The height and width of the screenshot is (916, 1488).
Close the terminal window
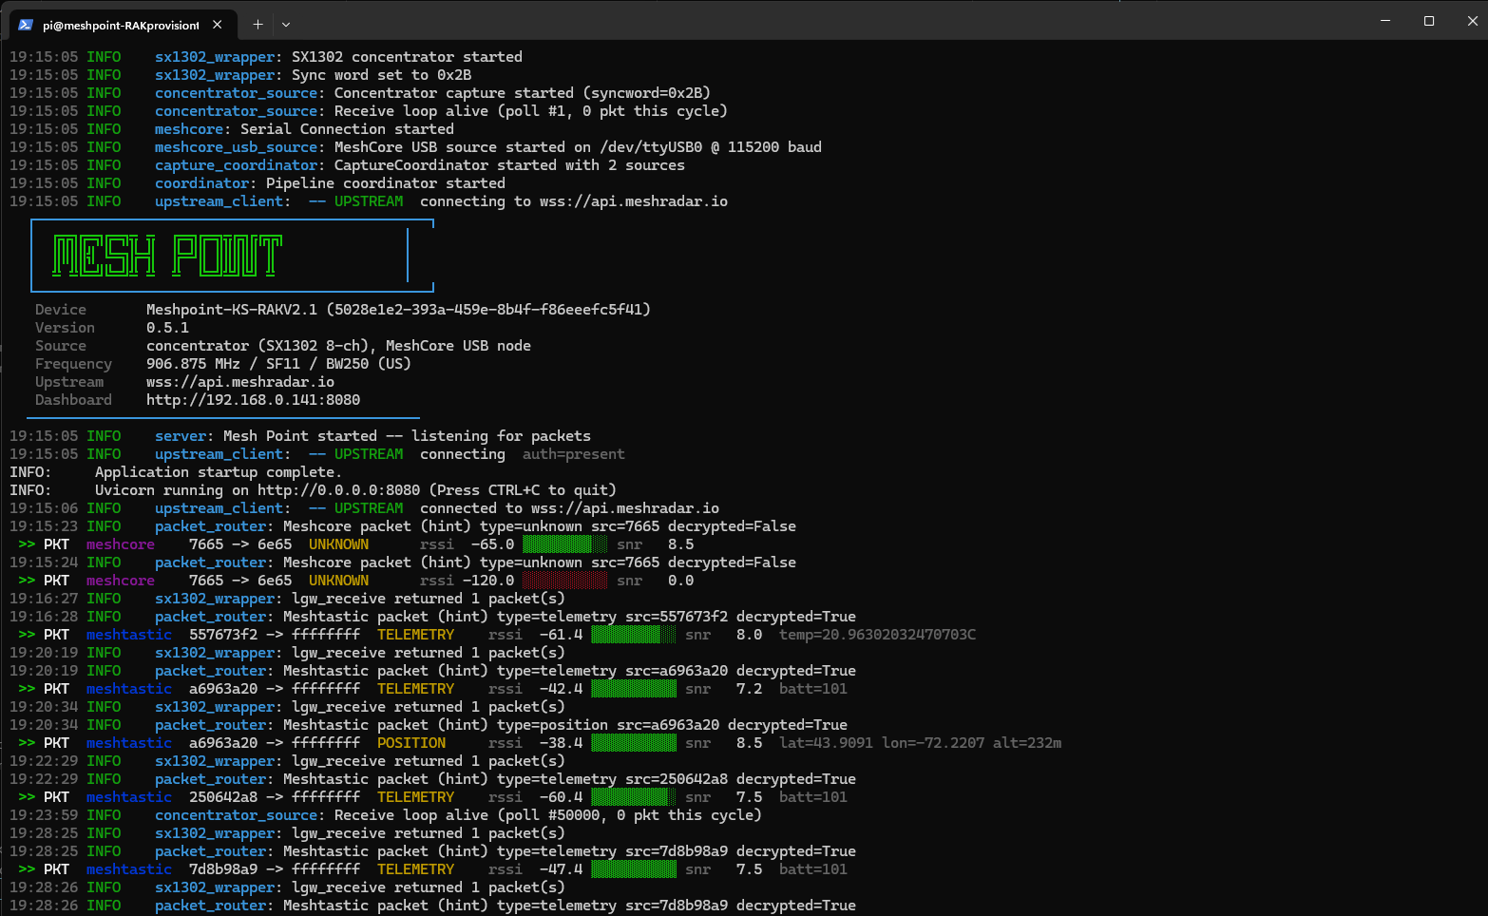(1472, 20)
